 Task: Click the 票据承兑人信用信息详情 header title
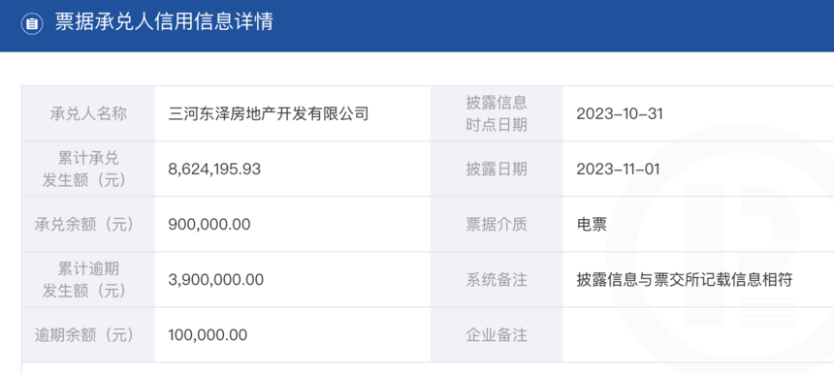[x=164, y=22]
